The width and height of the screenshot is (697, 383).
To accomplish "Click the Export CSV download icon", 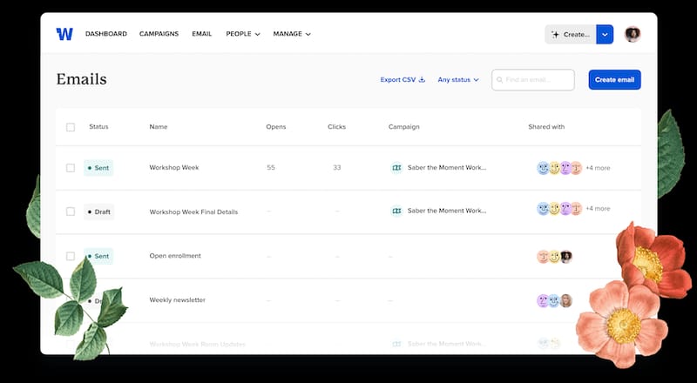I will pos(423,80).
